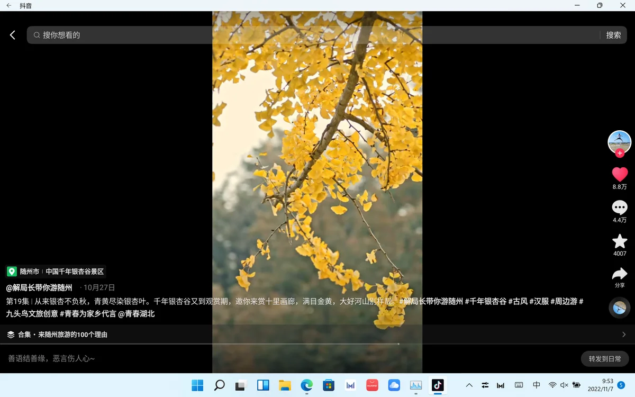Open the white 'M' logo app on the taskbar
This screenshot has width=635, height=397.
click(350, 385)
